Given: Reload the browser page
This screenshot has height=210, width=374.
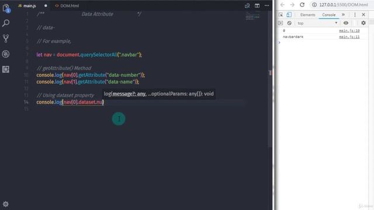Looking at the screenshot, I should 302,5.
